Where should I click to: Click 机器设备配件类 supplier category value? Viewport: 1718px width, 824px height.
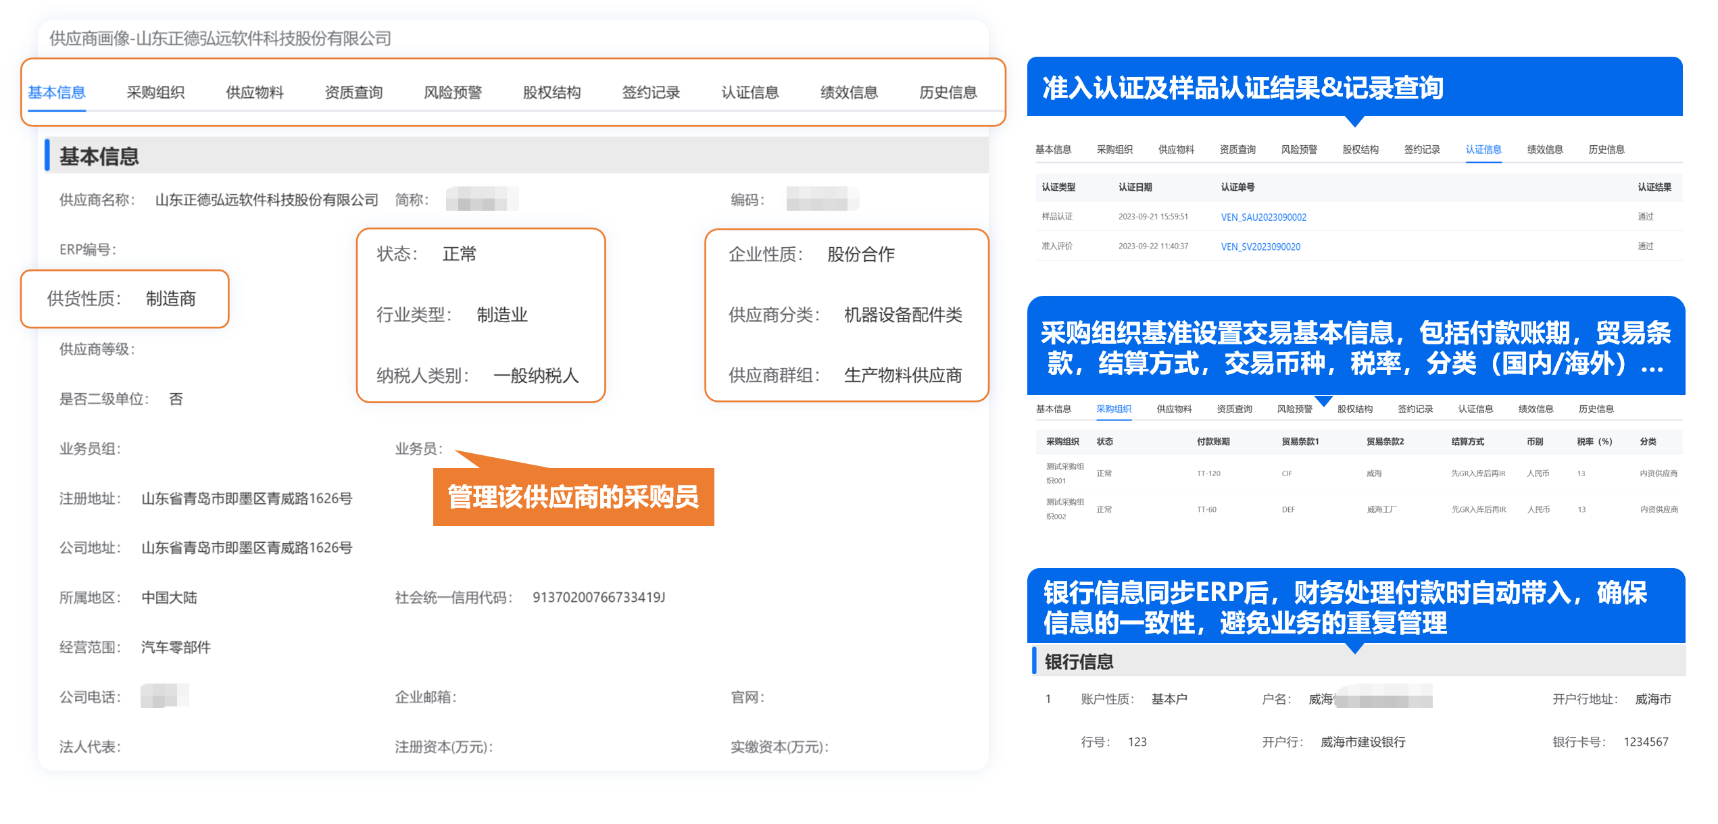pyautogui.click(x=903, y=315)
